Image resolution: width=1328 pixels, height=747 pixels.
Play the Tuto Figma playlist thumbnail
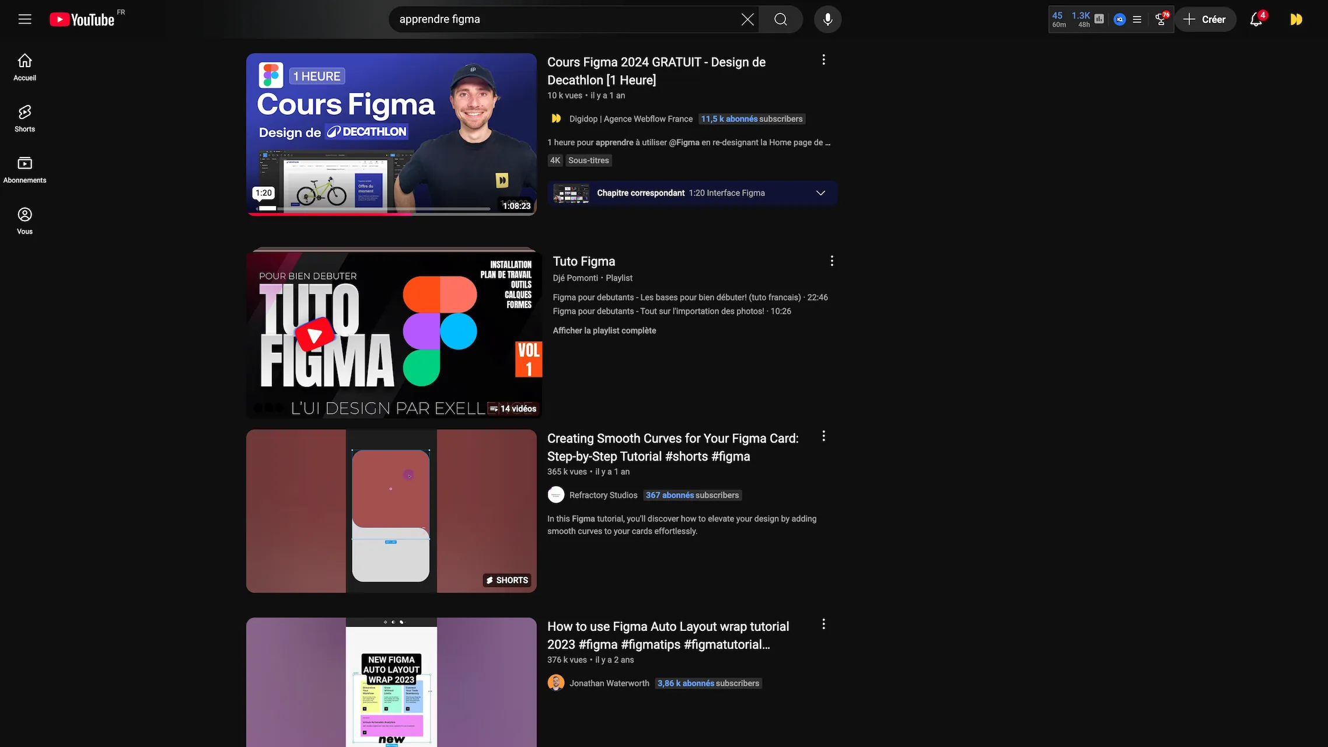(x=394, y=334)
